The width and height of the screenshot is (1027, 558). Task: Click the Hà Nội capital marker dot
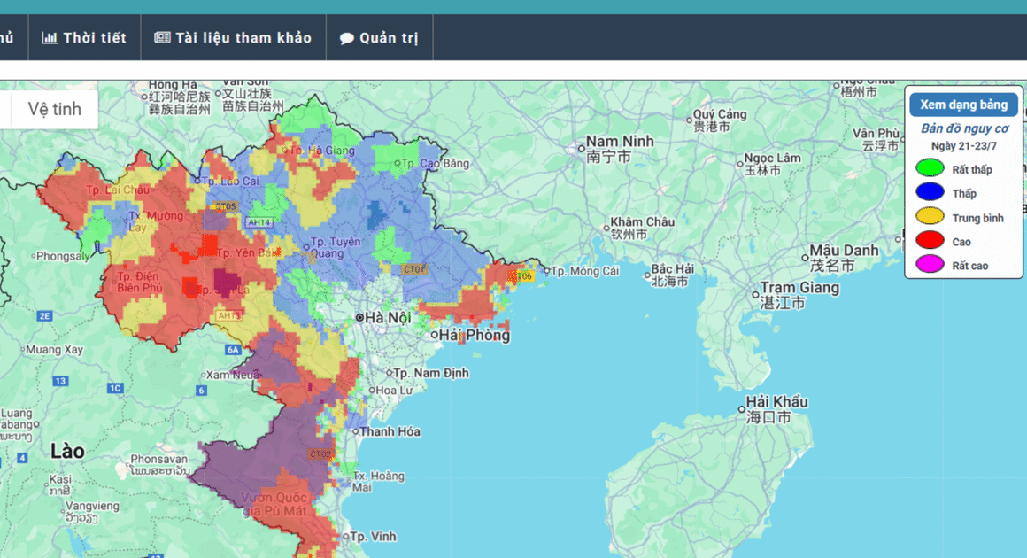tap(359, 317)
